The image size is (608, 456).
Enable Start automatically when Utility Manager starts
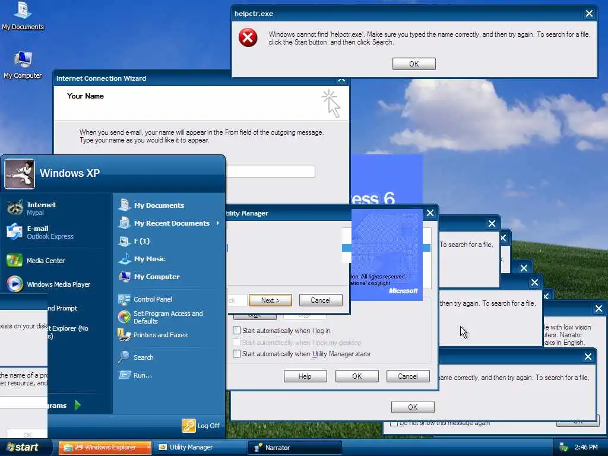coord(236,354)
